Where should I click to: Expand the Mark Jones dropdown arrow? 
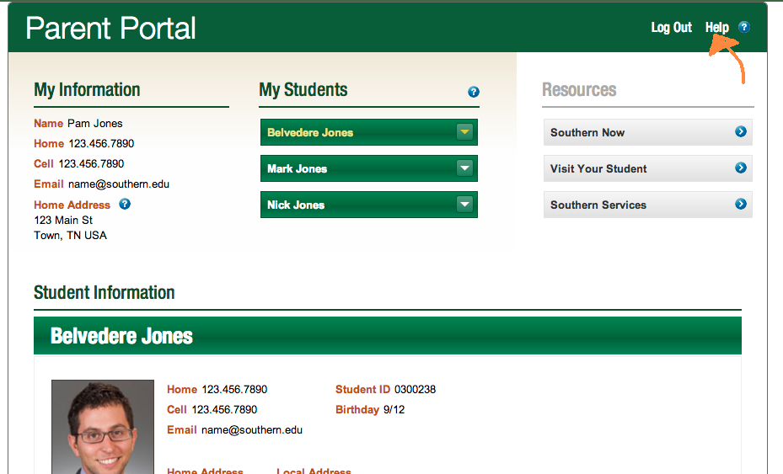pos(464,168)
